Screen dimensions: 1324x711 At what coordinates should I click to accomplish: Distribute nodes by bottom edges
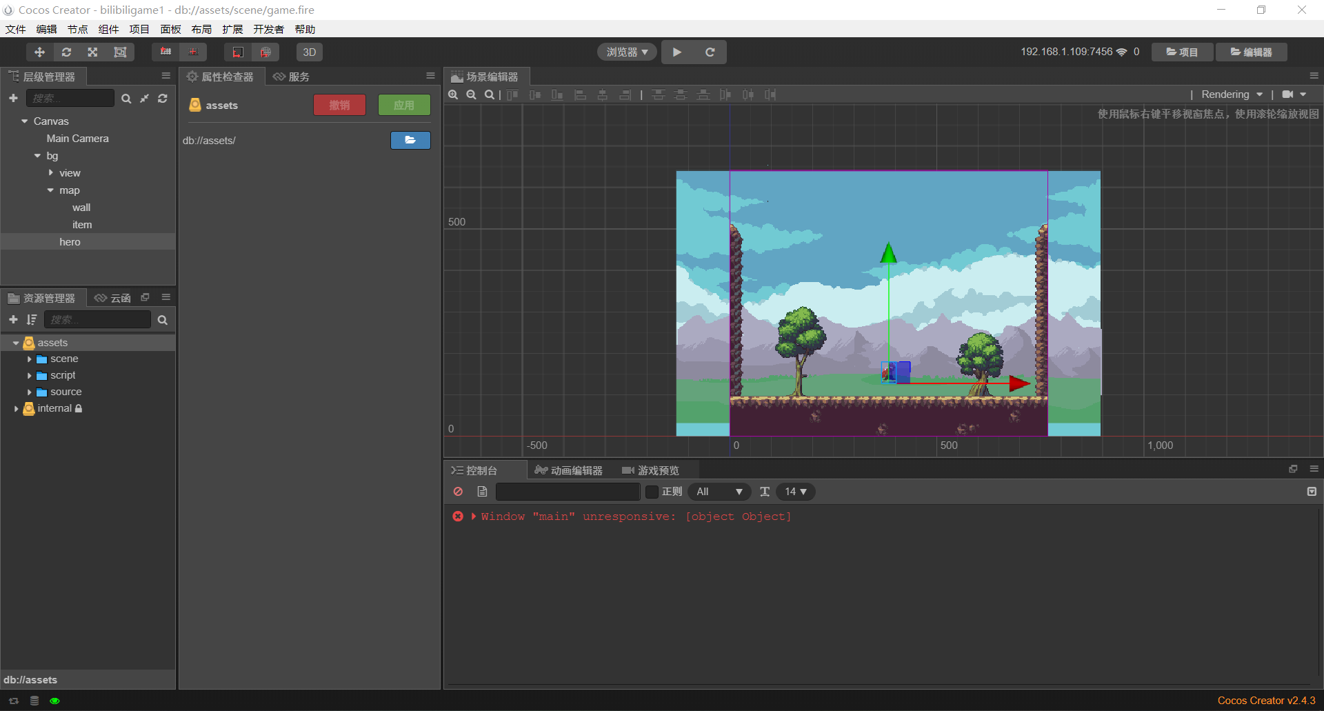click(x=703, y=94)
